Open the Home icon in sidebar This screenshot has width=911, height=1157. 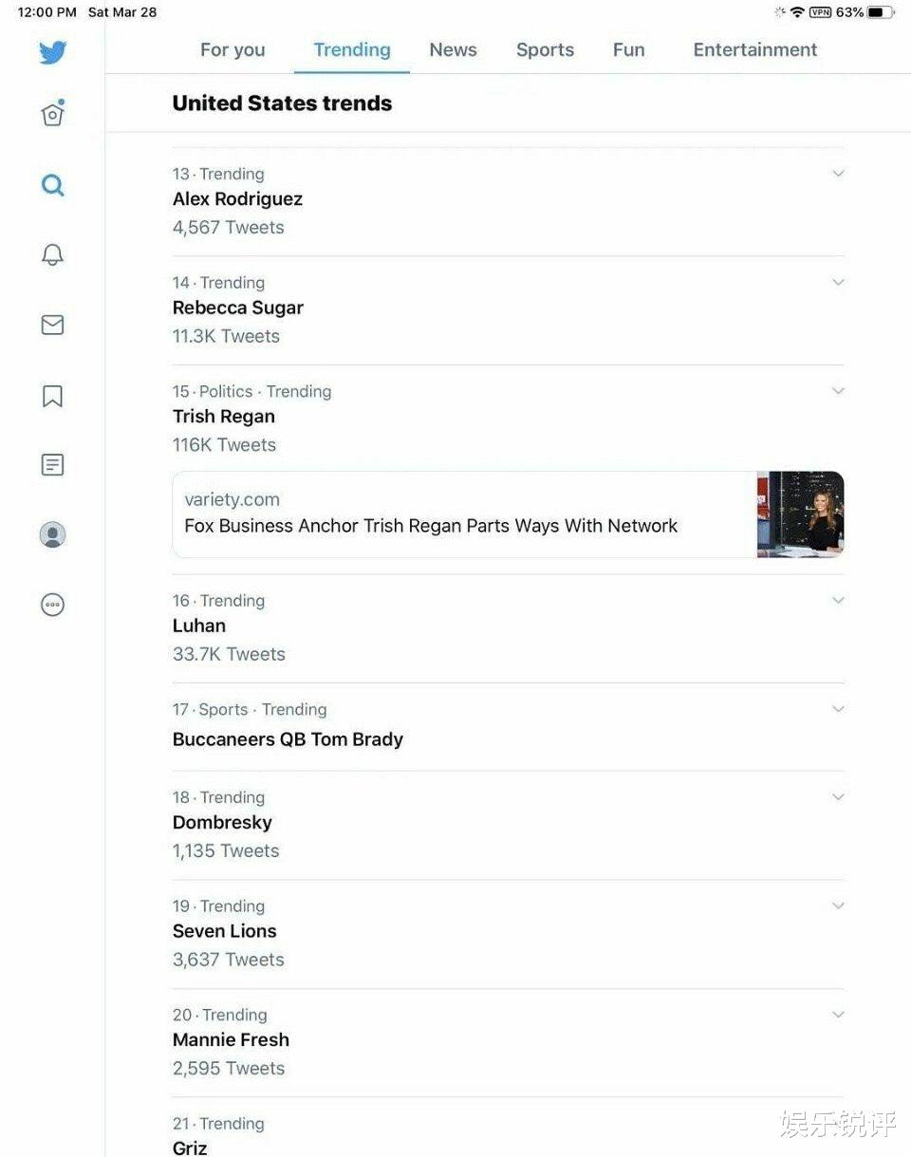(53, 114)
